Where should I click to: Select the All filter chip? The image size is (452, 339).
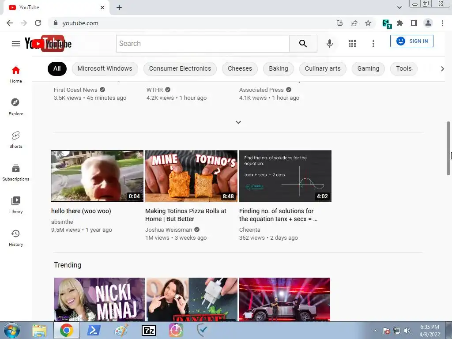click(57, 68)
